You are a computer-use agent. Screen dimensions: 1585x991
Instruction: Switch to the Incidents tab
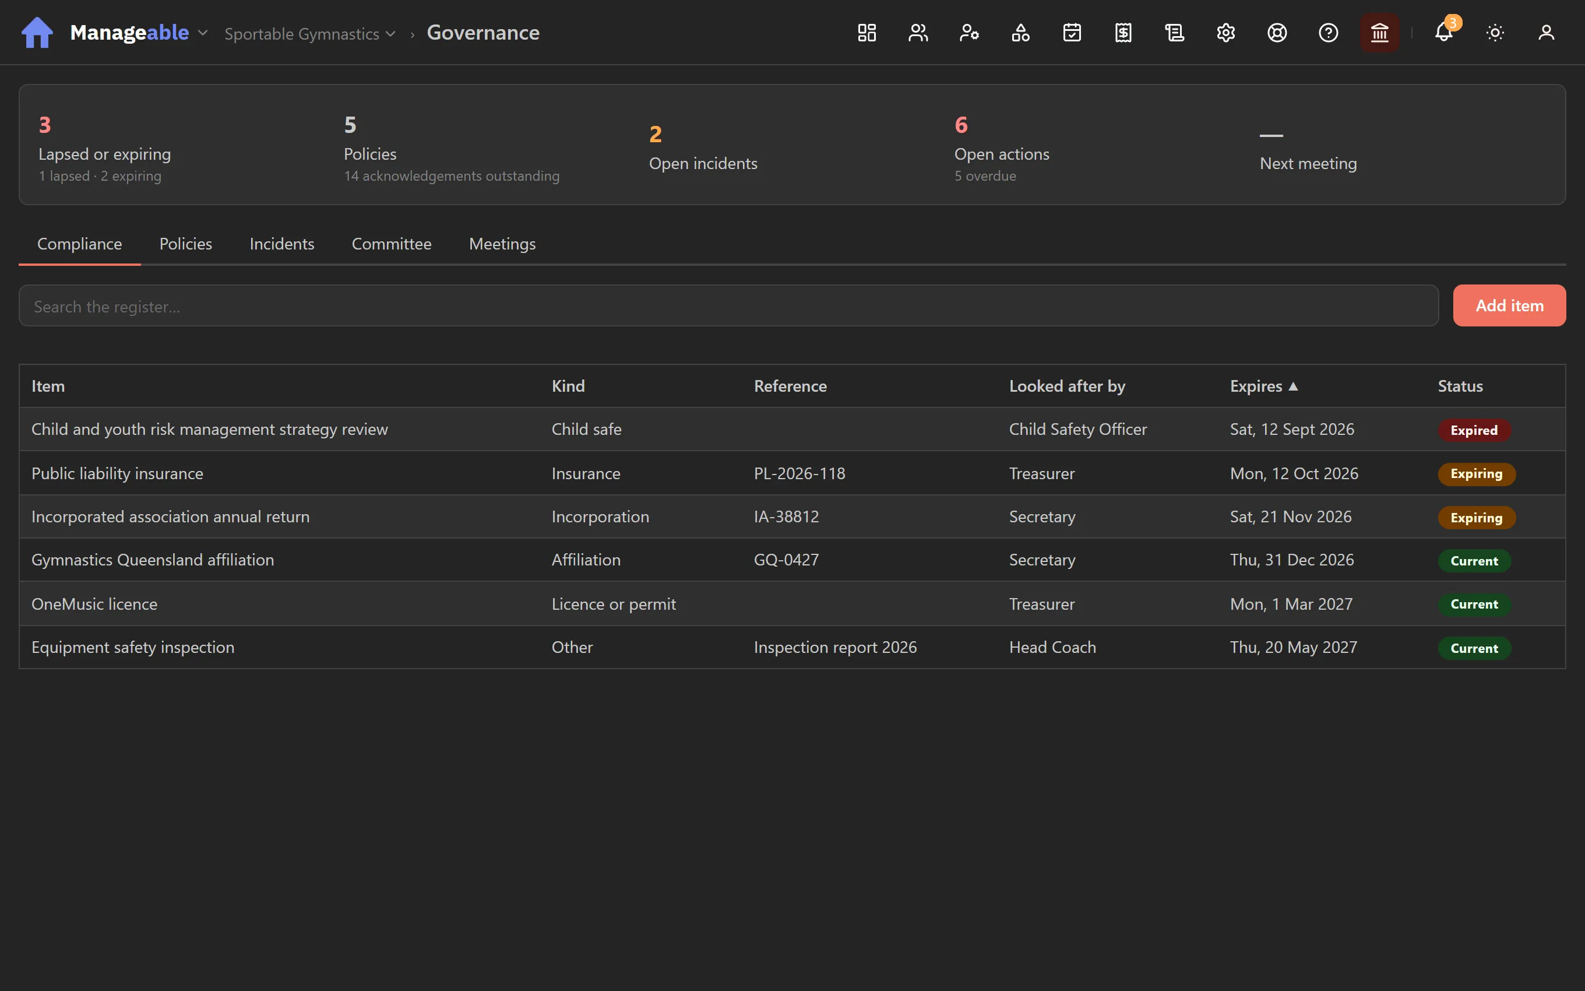(x=281, y=244)
